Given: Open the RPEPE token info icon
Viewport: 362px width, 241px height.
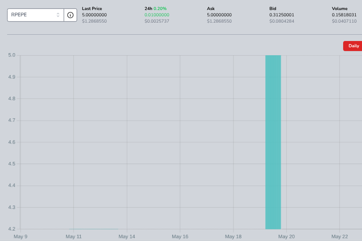Looking at the screenshot, I should tap(70, 15).
